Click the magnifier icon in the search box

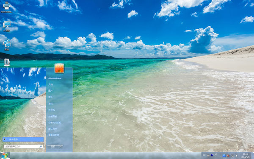pos(41,147)
